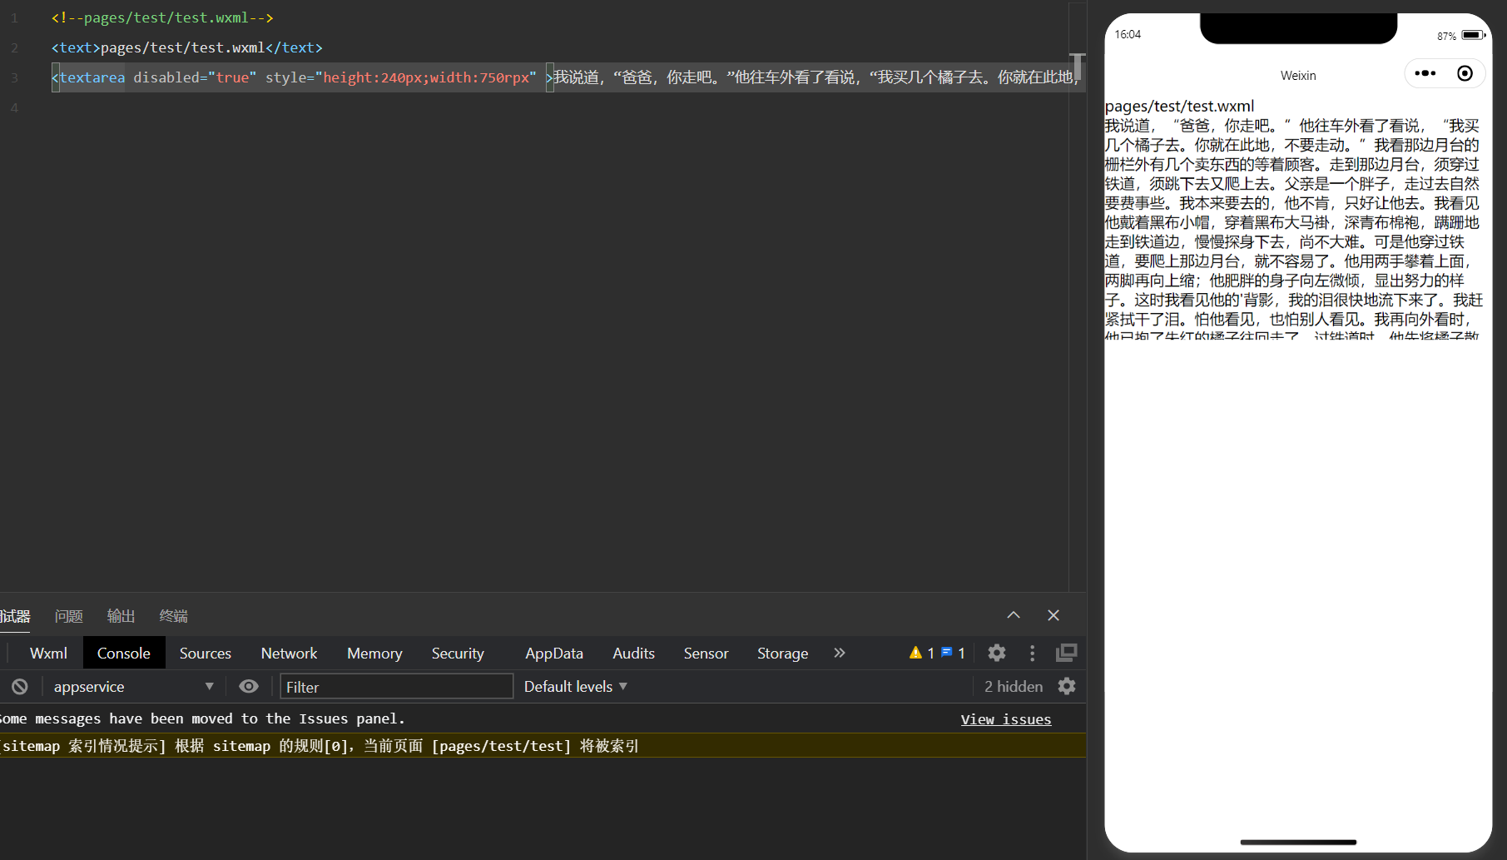Open the Sources tab
Image resolution: width=1507 pixels, height=860 pixels.
click(x=206, y=654)
